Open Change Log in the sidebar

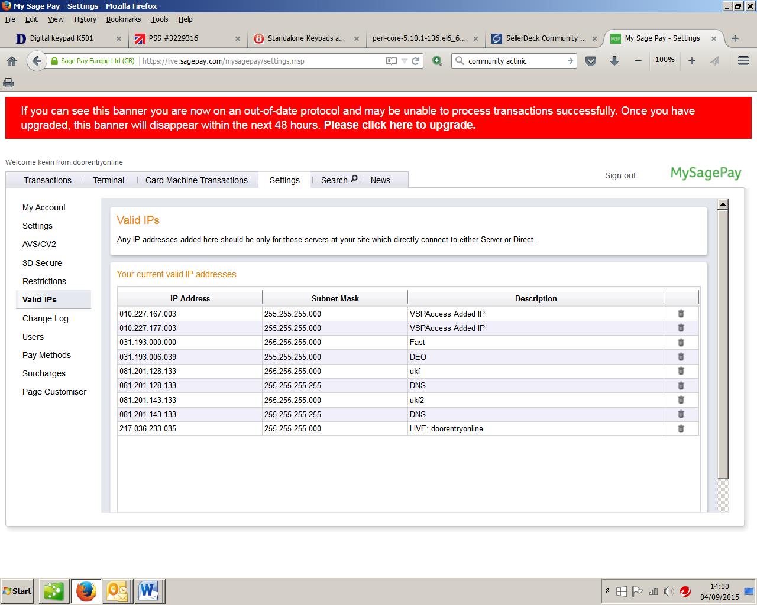(x=46, y=318)
